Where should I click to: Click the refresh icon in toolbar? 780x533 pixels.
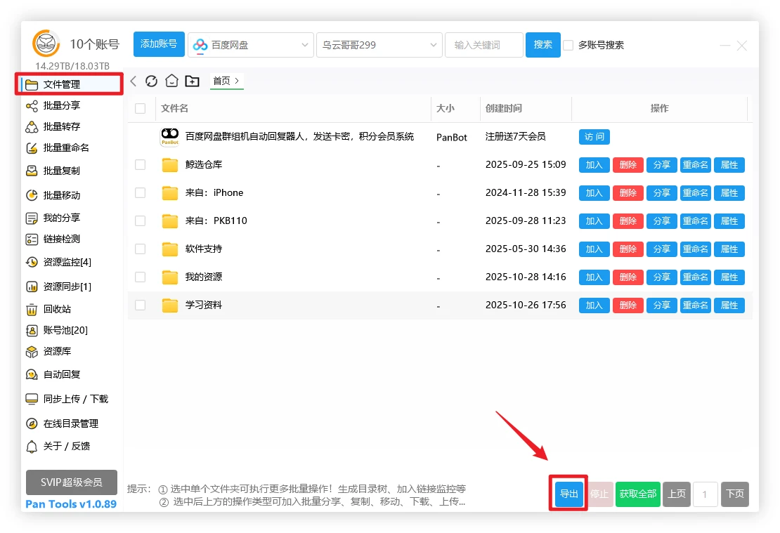coord(151,81)
